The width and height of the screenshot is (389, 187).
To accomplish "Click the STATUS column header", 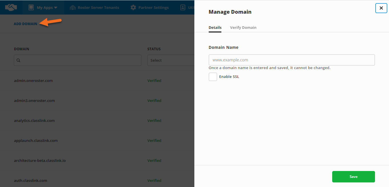I will (154, 49).
